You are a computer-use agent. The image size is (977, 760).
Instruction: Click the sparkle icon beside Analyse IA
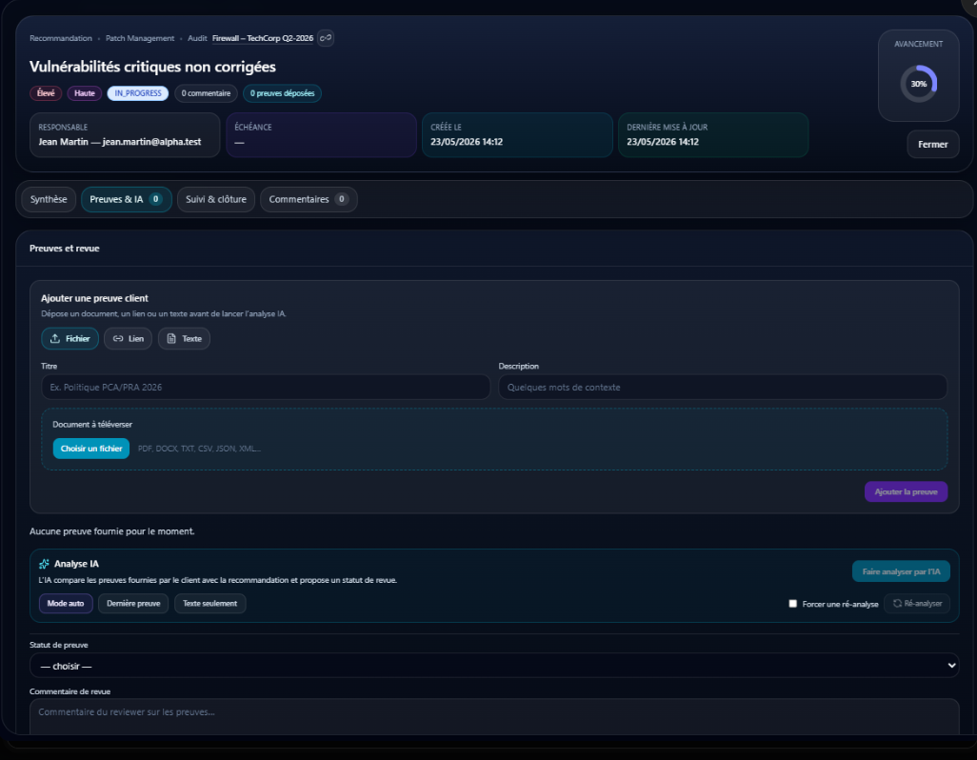(44, 564)
